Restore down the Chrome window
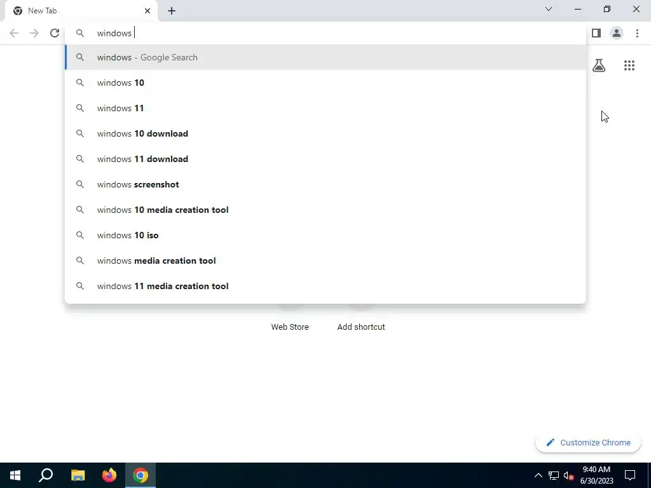 [607, 9]
